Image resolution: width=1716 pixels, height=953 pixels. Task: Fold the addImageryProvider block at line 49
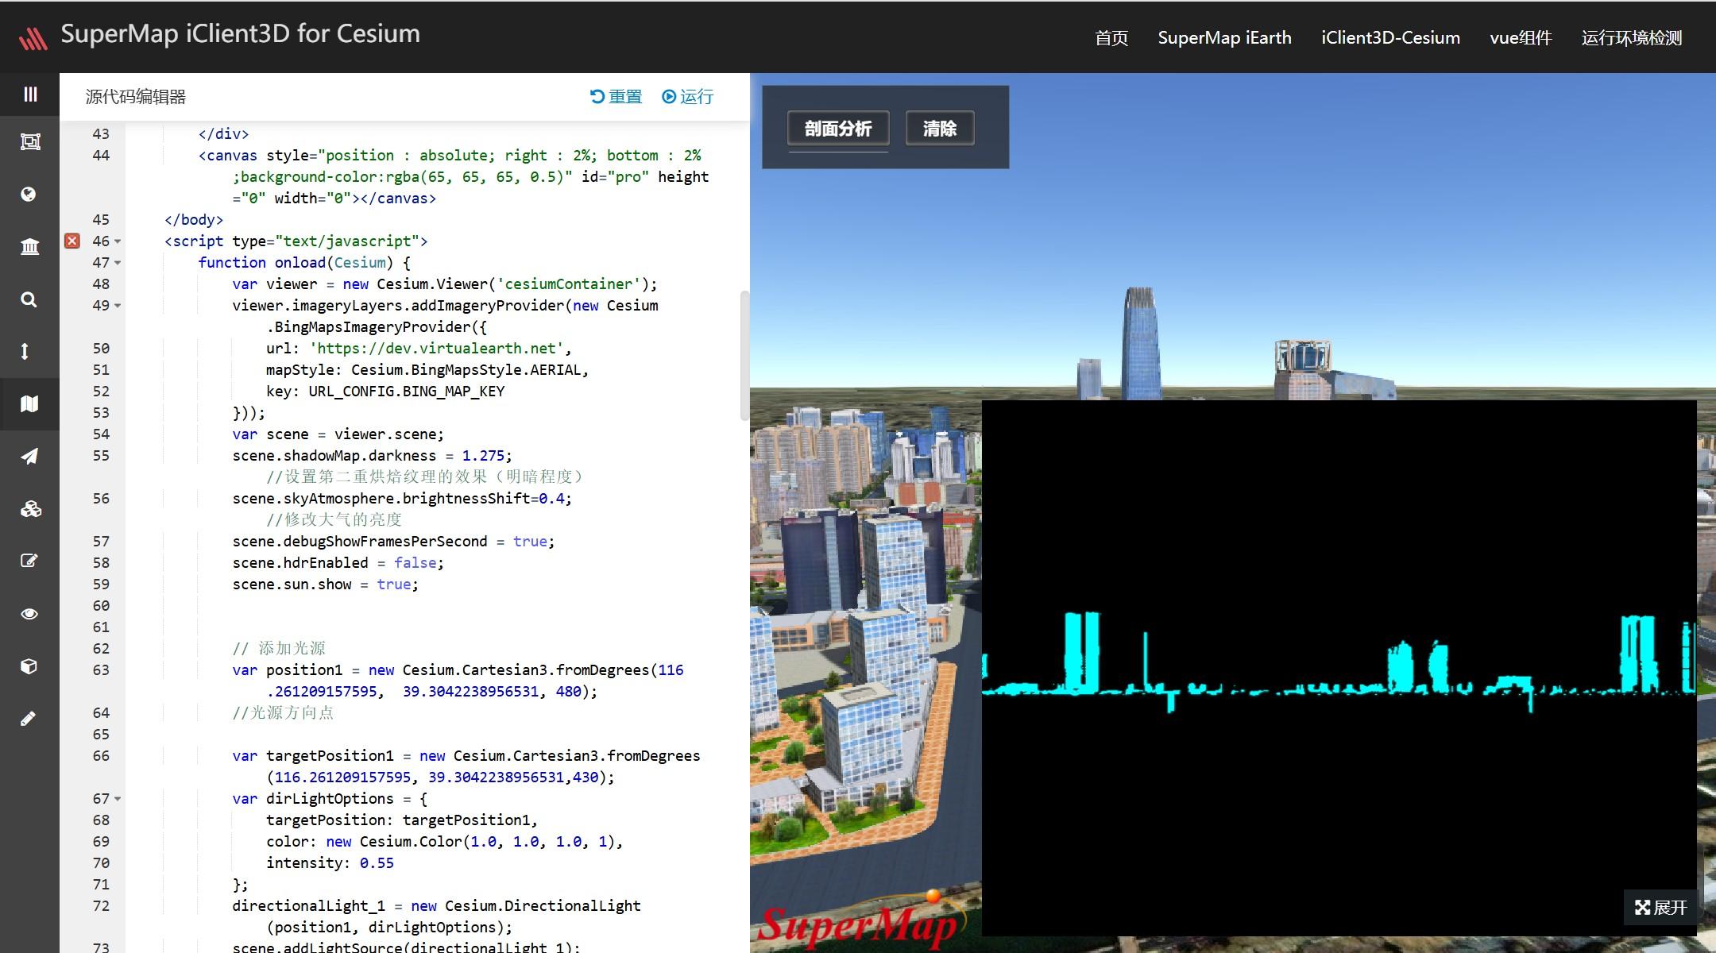point(118,306)
